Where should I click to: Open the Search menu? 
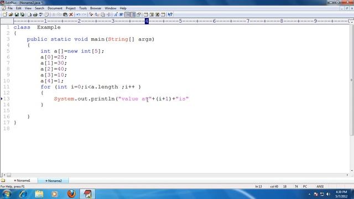point(39,8)
